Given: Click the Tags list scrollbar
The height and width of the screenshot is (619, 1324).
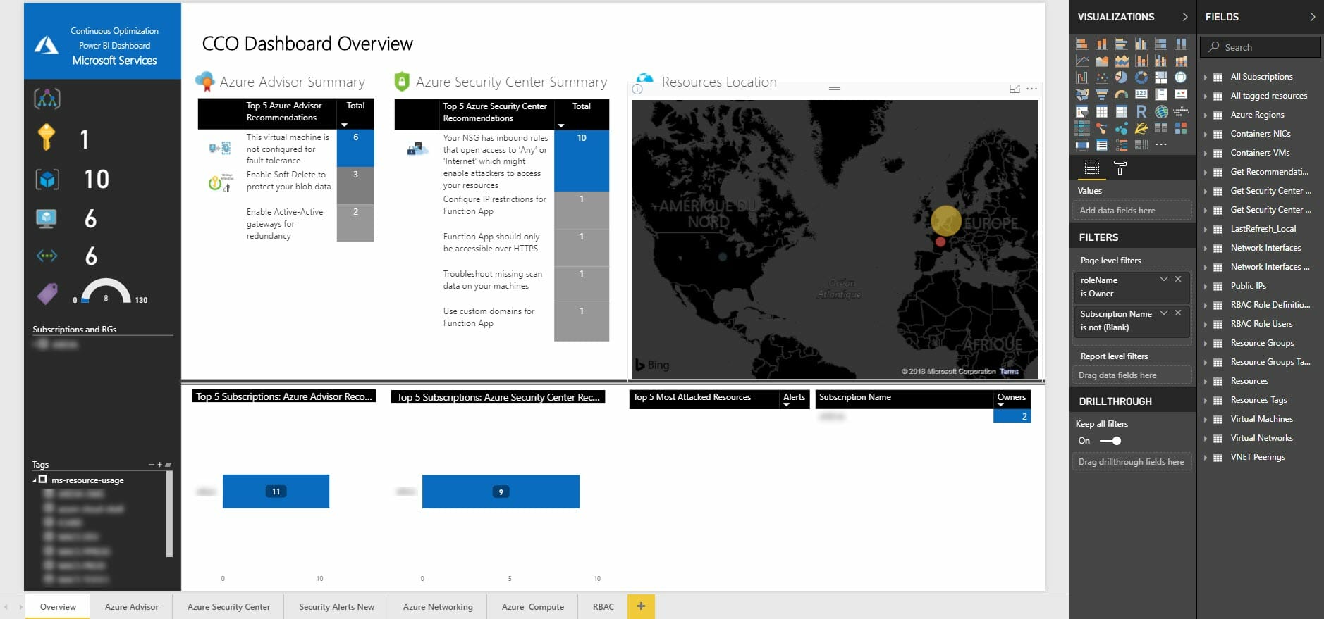Looking at the screenshot, I should [169, 514].
